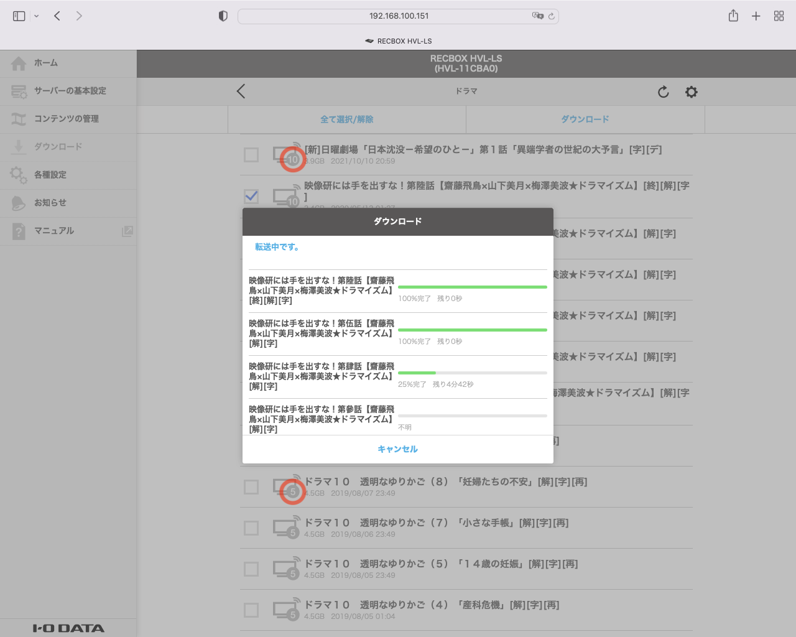Click the home house icon

[19, 63]
